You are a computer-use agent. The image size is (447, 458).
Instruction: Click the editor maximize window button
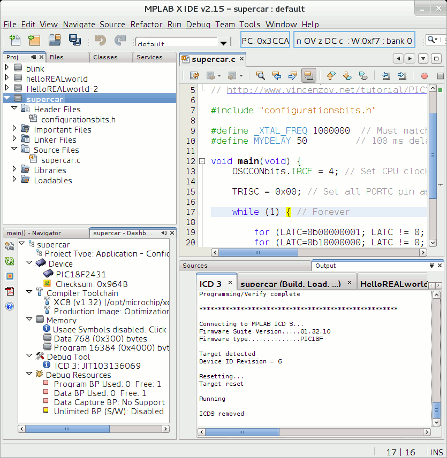436,58
